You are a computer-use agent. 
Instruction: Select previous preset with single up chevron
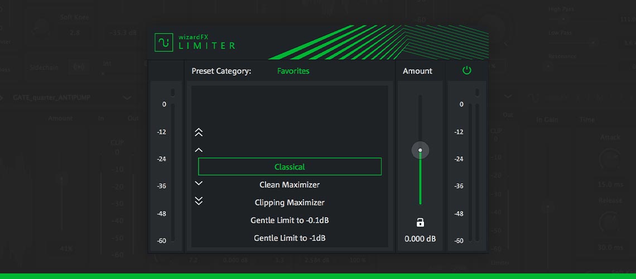coord(199,150)
